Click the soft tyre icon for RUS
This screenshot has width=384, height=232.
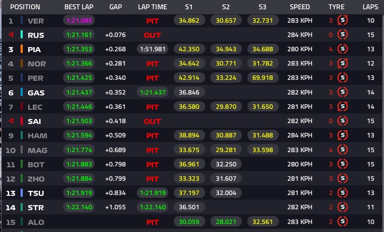pyautogui.click(x=343, y=35)
